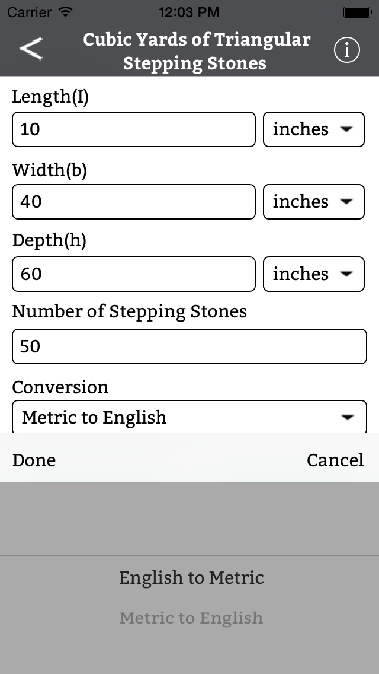The height and width of the screenshot is (674, 379).
Task: Focus the Width(b) input field
Action: [134, 202]
